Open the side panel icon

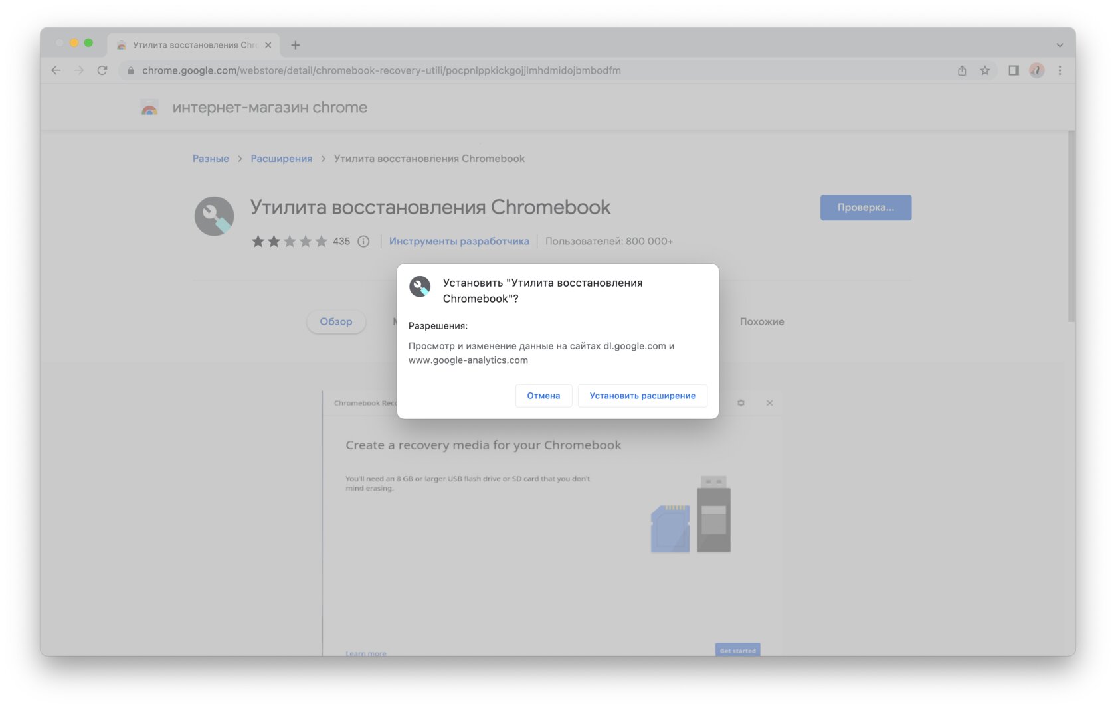[x=1012, y=70]
